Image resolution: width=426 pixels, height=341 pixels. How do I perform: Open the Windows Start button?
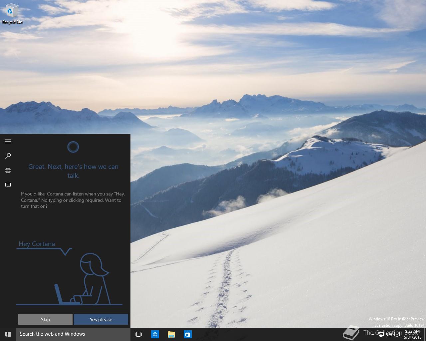8,334
